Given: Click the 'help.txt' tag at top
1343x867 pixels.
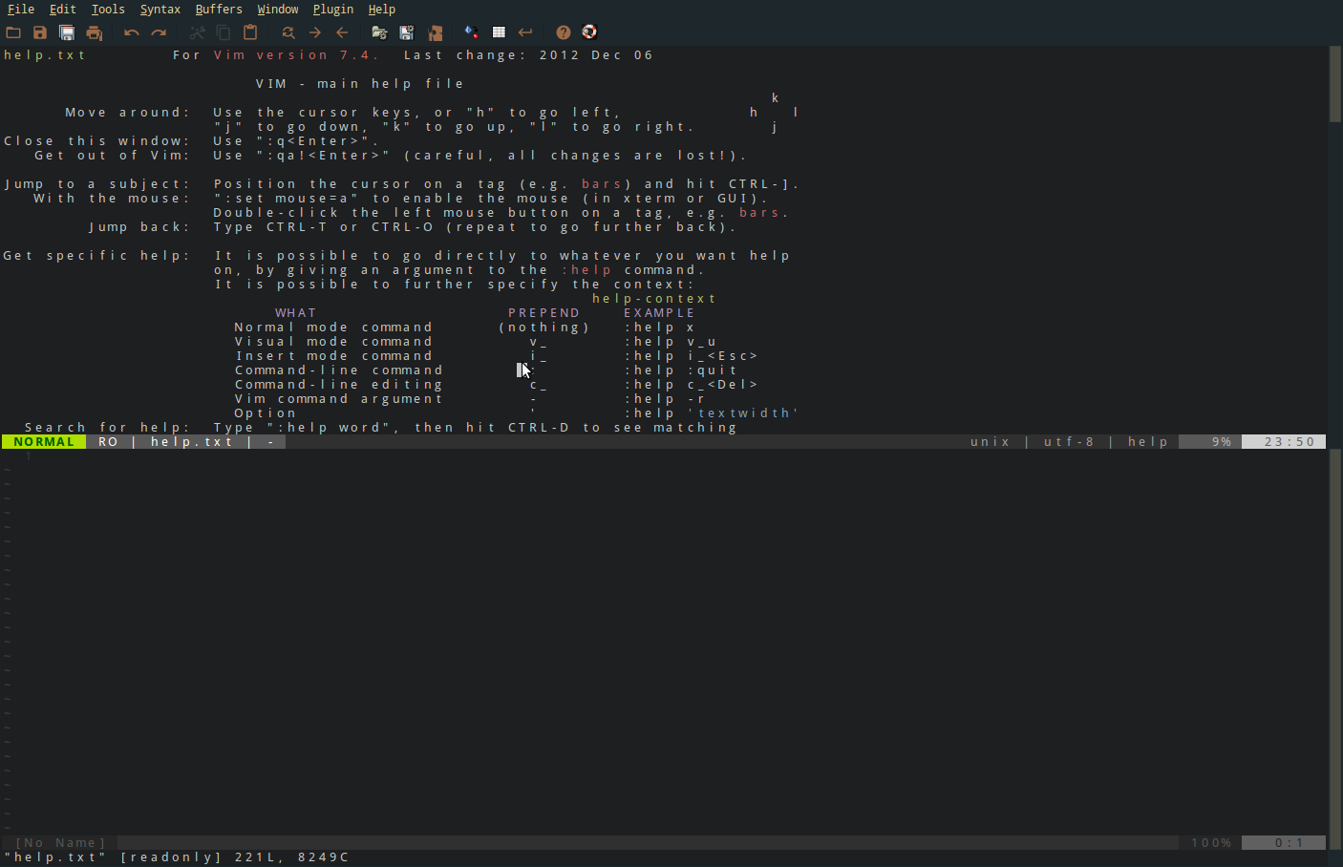Looking at the screenshot, I should tap(45, 55).
